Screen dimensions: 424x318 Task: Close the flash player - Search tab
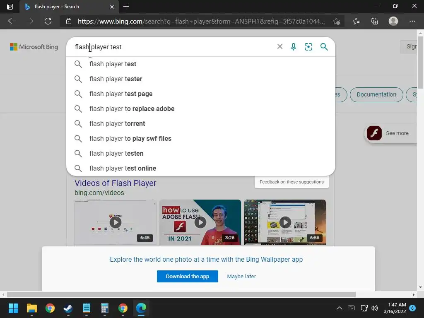pos(112,7)
